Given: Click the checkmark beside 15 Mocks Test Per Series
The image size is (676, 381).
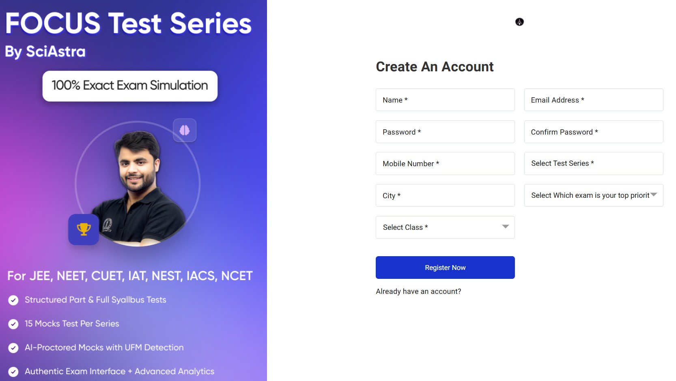Looking at the screenshot, I should point(13,324).
